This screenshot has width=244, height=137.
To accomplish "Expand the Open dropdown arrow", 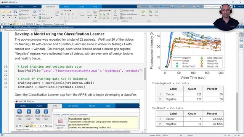I will tap(9, 18).
